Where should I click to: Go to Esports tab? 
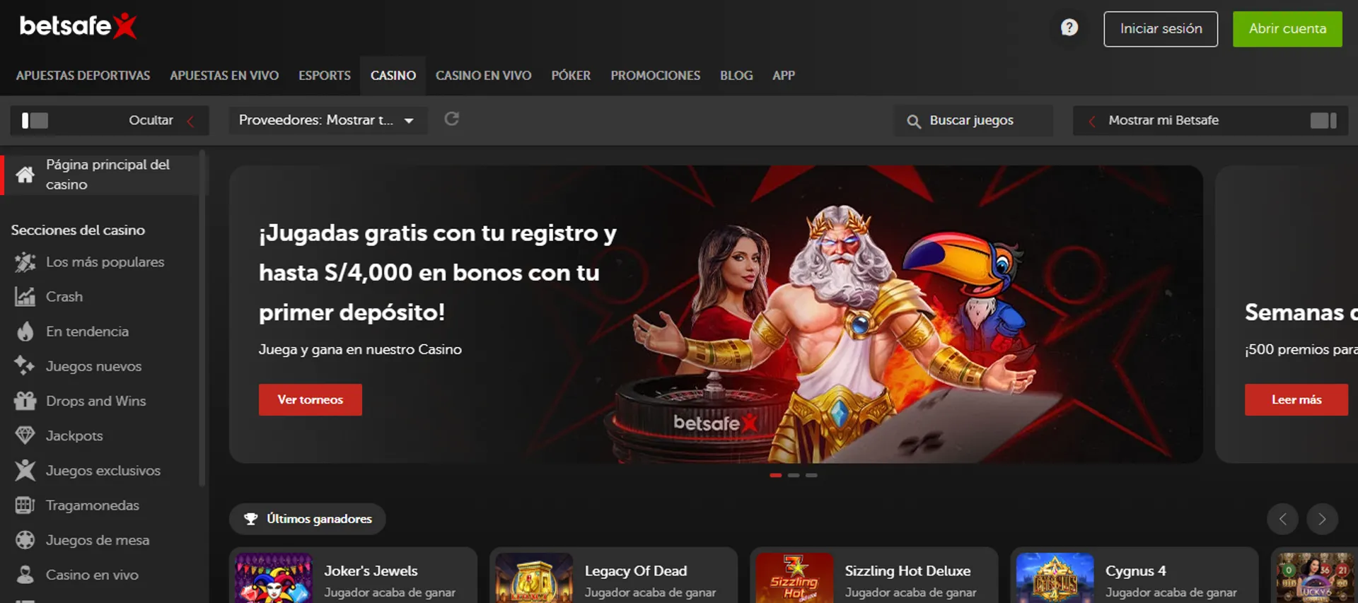(x=325, y=76)
